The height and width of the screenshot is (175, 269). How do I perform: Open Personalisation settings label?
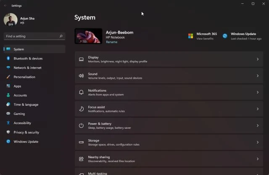[x=24, y=77]
